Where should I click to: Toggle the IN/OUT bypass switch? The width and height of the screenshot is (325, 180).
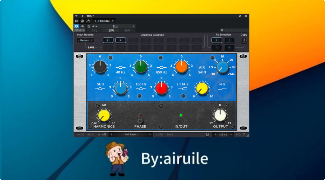(181, 121)
